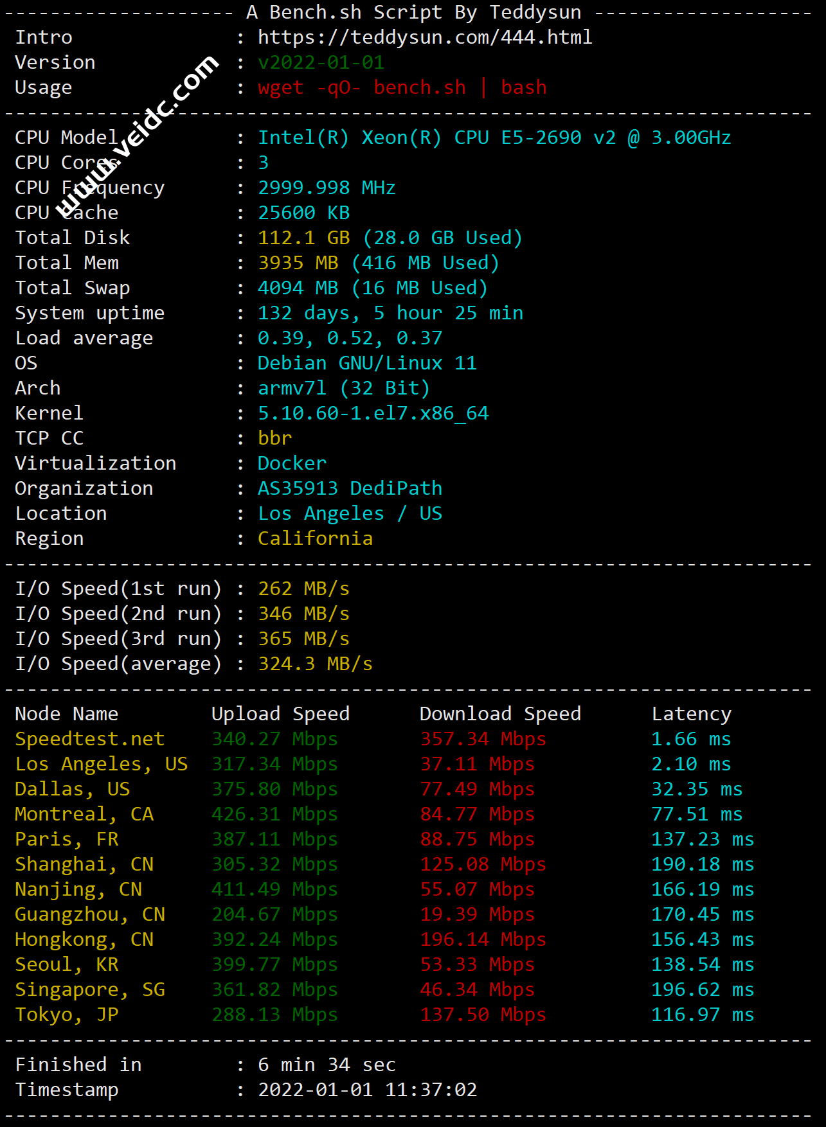Click the kernel version 5.10.60-1.el7.x86_64

tap(373, 413)
